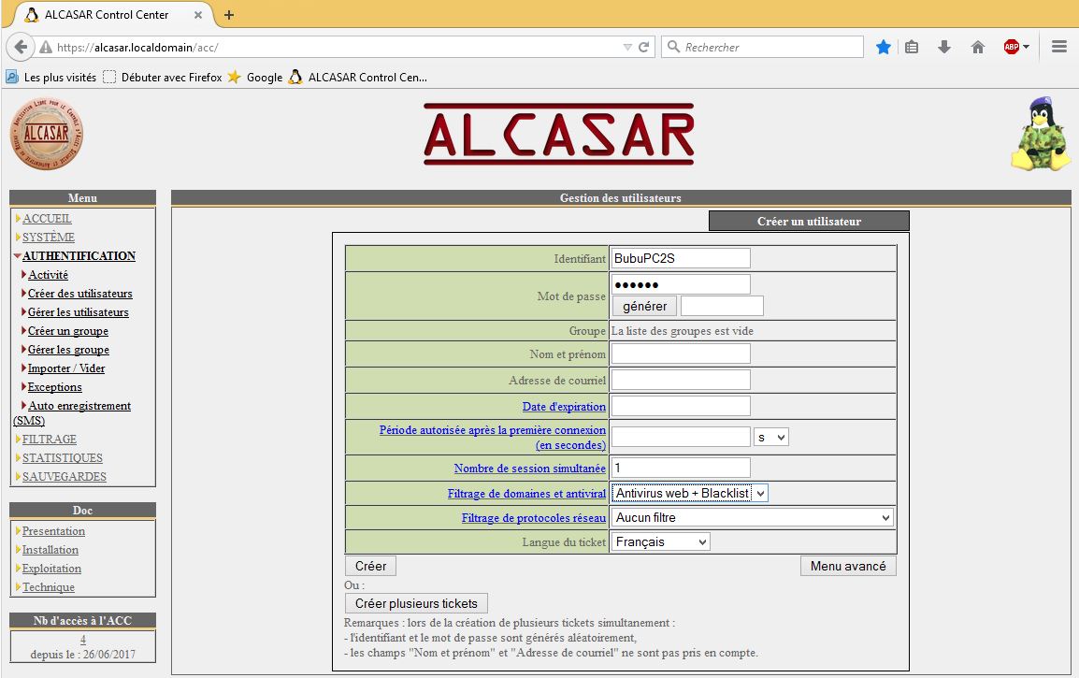
Task: Click the Nom et prénom input field
Action: (681, 353)
